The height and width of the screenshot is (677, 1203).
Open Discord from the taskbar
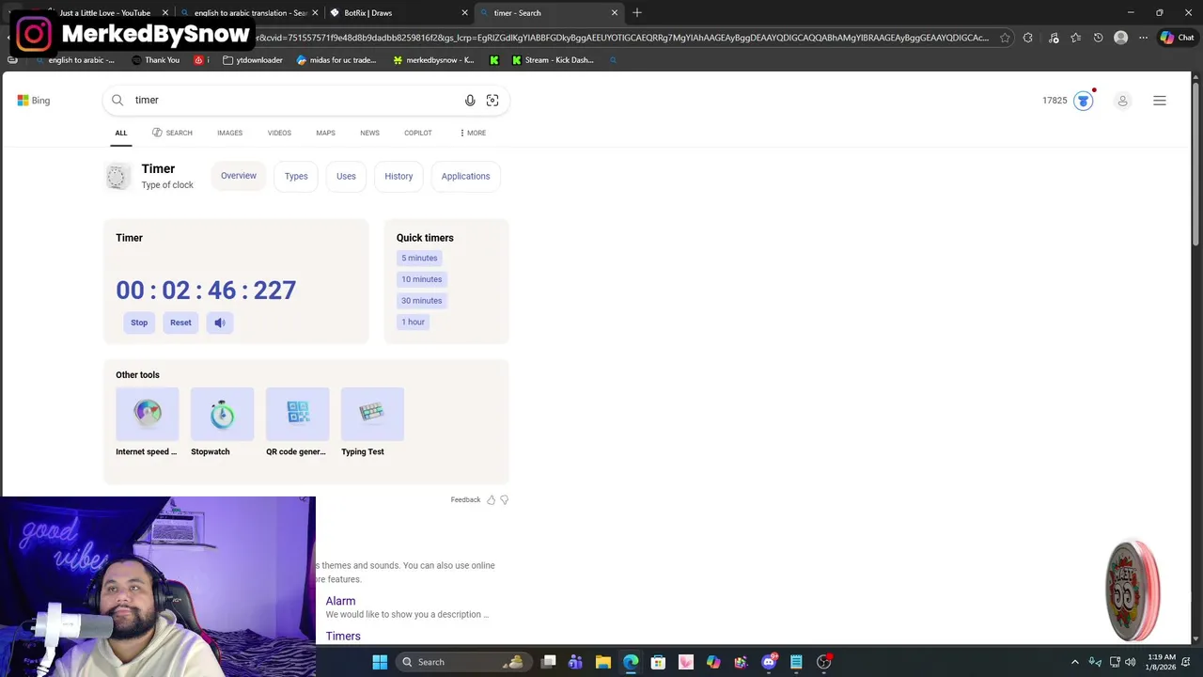[x=769, y=662]
